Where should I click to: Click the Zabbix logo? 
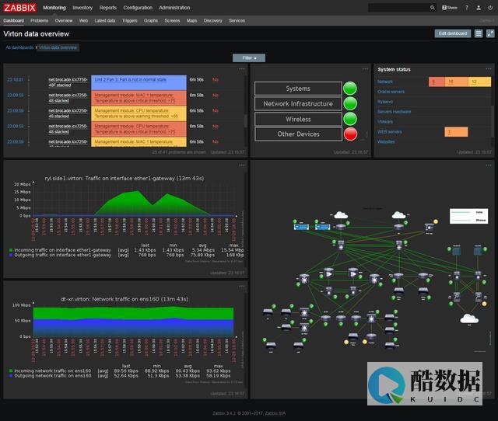point(19,8)
